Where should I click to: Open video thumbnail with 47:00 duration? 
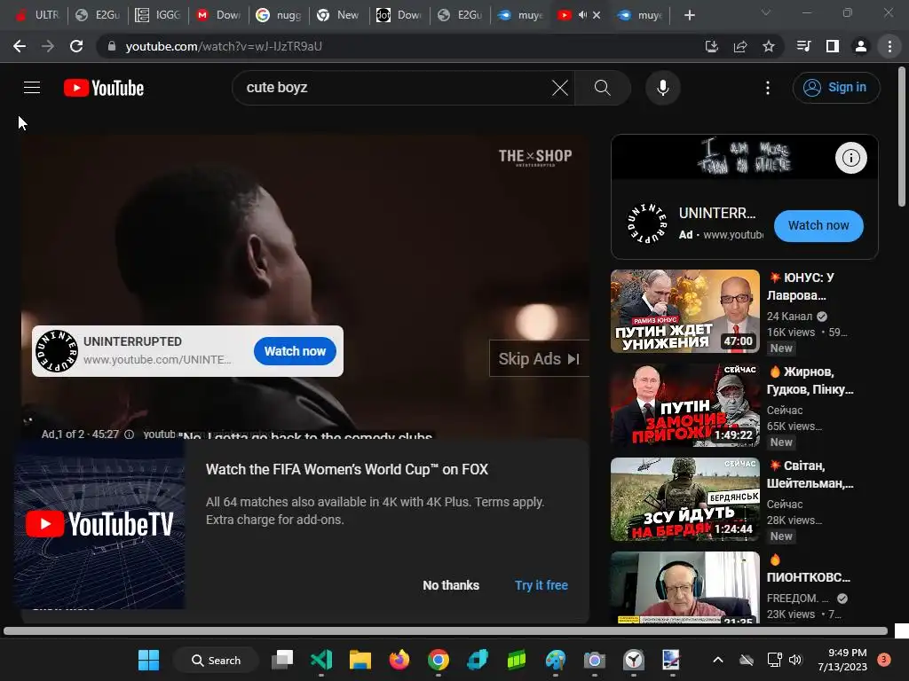[684, 311]
